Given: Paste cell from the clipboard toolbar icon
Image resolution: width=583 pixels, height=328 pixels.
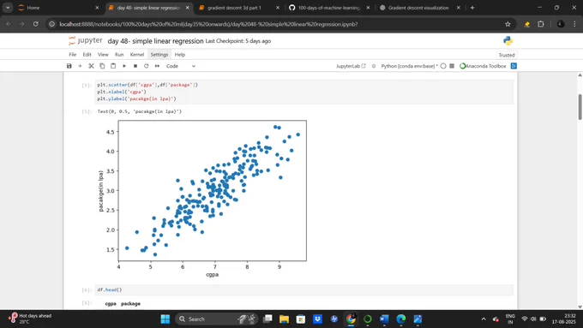Looking at the screenshot, I should 113,66.
